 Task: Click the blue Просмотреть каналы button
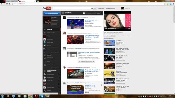tap(52, 13)
